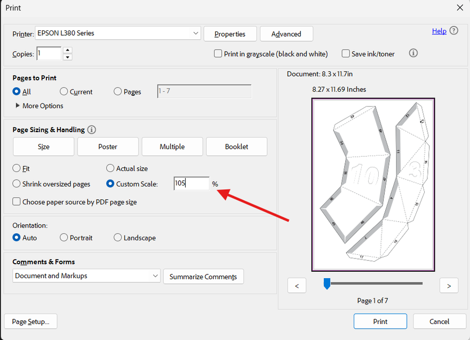Click the Help question mark icon
Viewport: 470px width, 340px height.
point(454,30)
